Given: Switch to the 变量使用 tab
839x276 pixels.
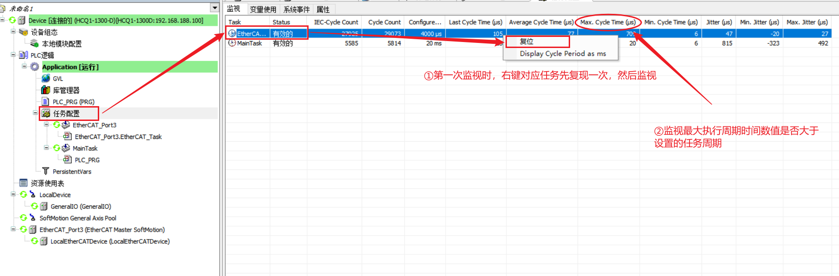Looking at the screenshot, I should tap(263, 9).
